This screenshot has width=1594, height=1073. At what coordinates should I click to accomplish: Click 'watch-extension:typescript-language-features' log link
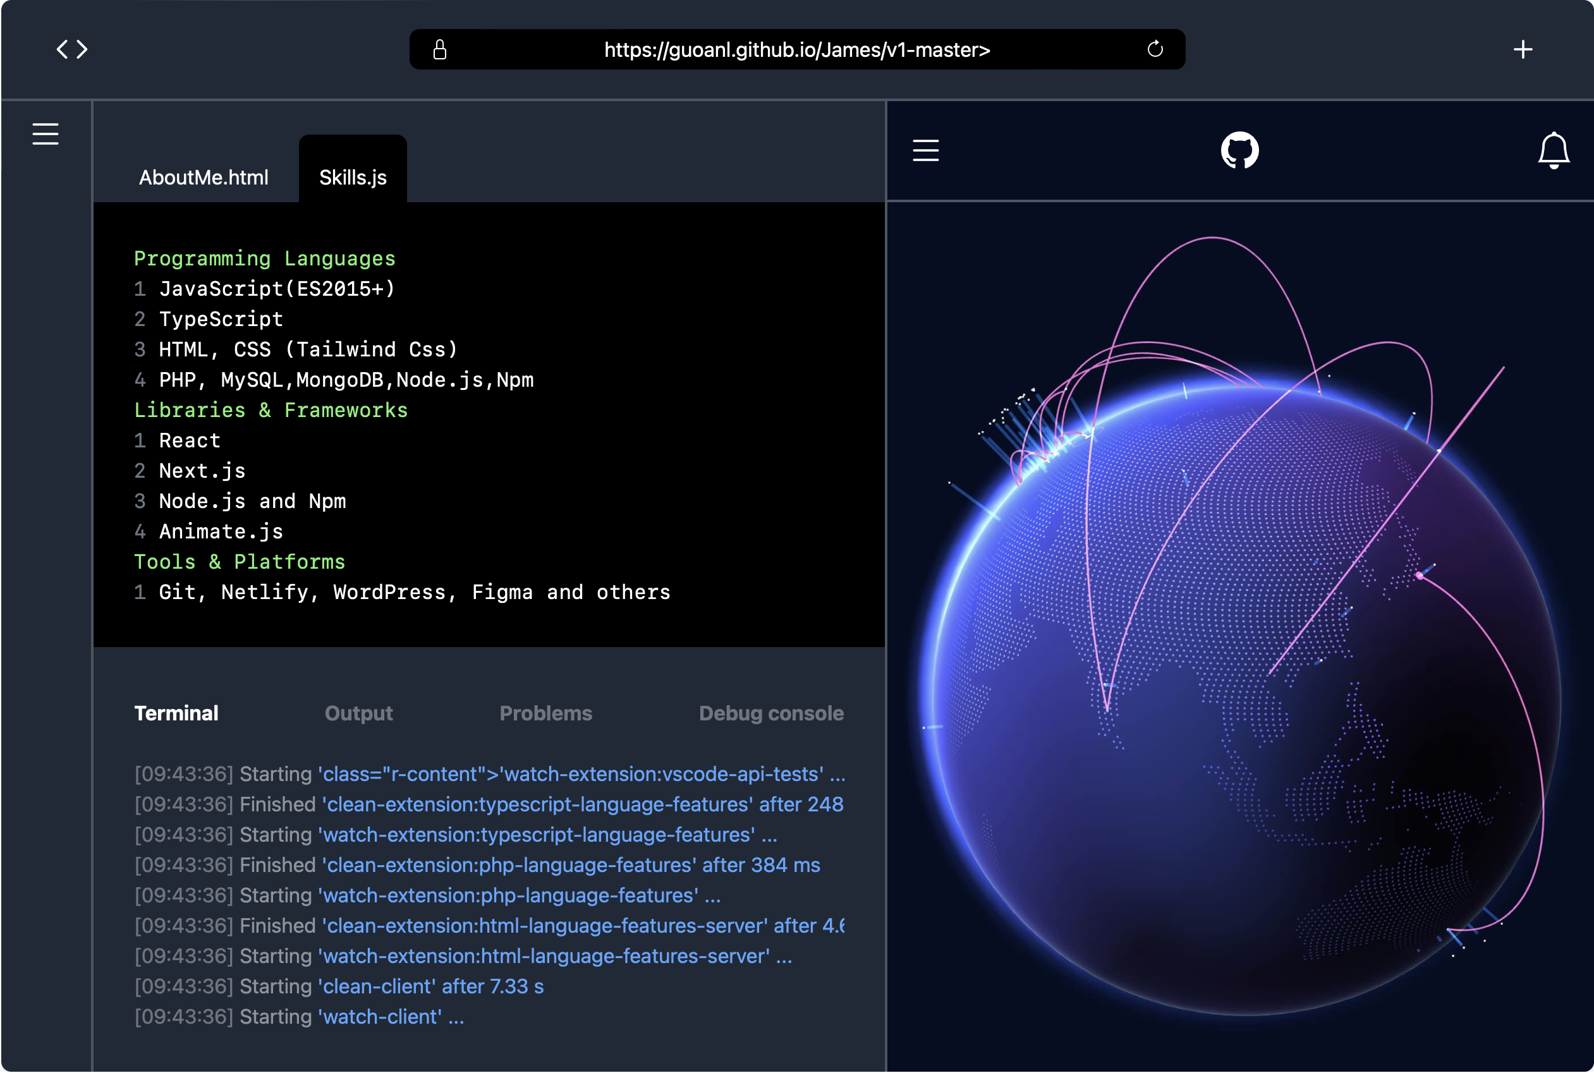point(537,834)
